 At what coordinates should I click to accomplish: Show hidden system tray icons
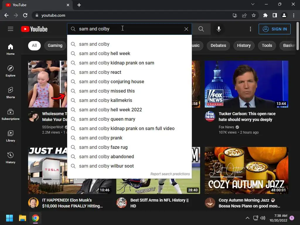[x=247, y=218]
